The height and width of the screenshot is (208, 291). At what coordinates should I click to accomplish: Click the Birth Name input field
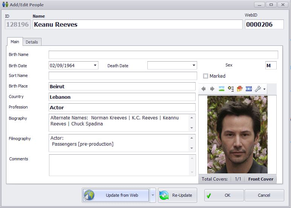[163, 55]
